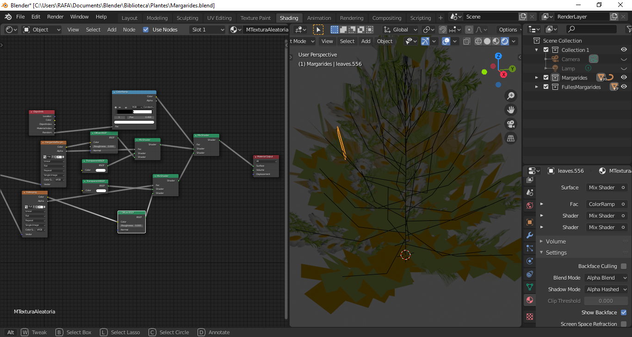Toggle camera view icon in viewport
Image resolution: width=632 pixels, height=337 pixels.
pos(511,124)
